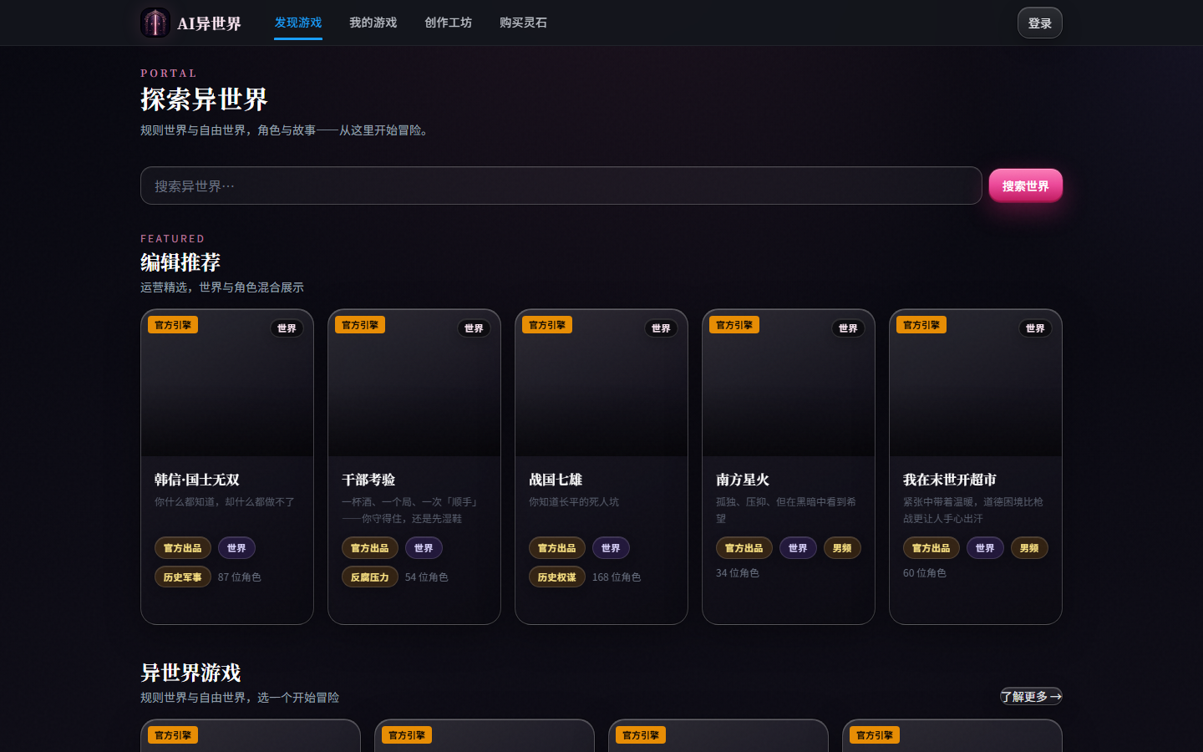Click the 干部考验 title
Viewport: 1203px width, 752px height.
pos(368,480)
